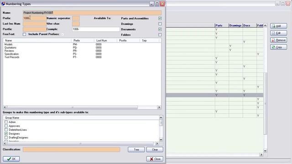This screenshot has width=292, height=164.
Task: Select the Models row in sub-types list
Action: click(x=82, y=45)
